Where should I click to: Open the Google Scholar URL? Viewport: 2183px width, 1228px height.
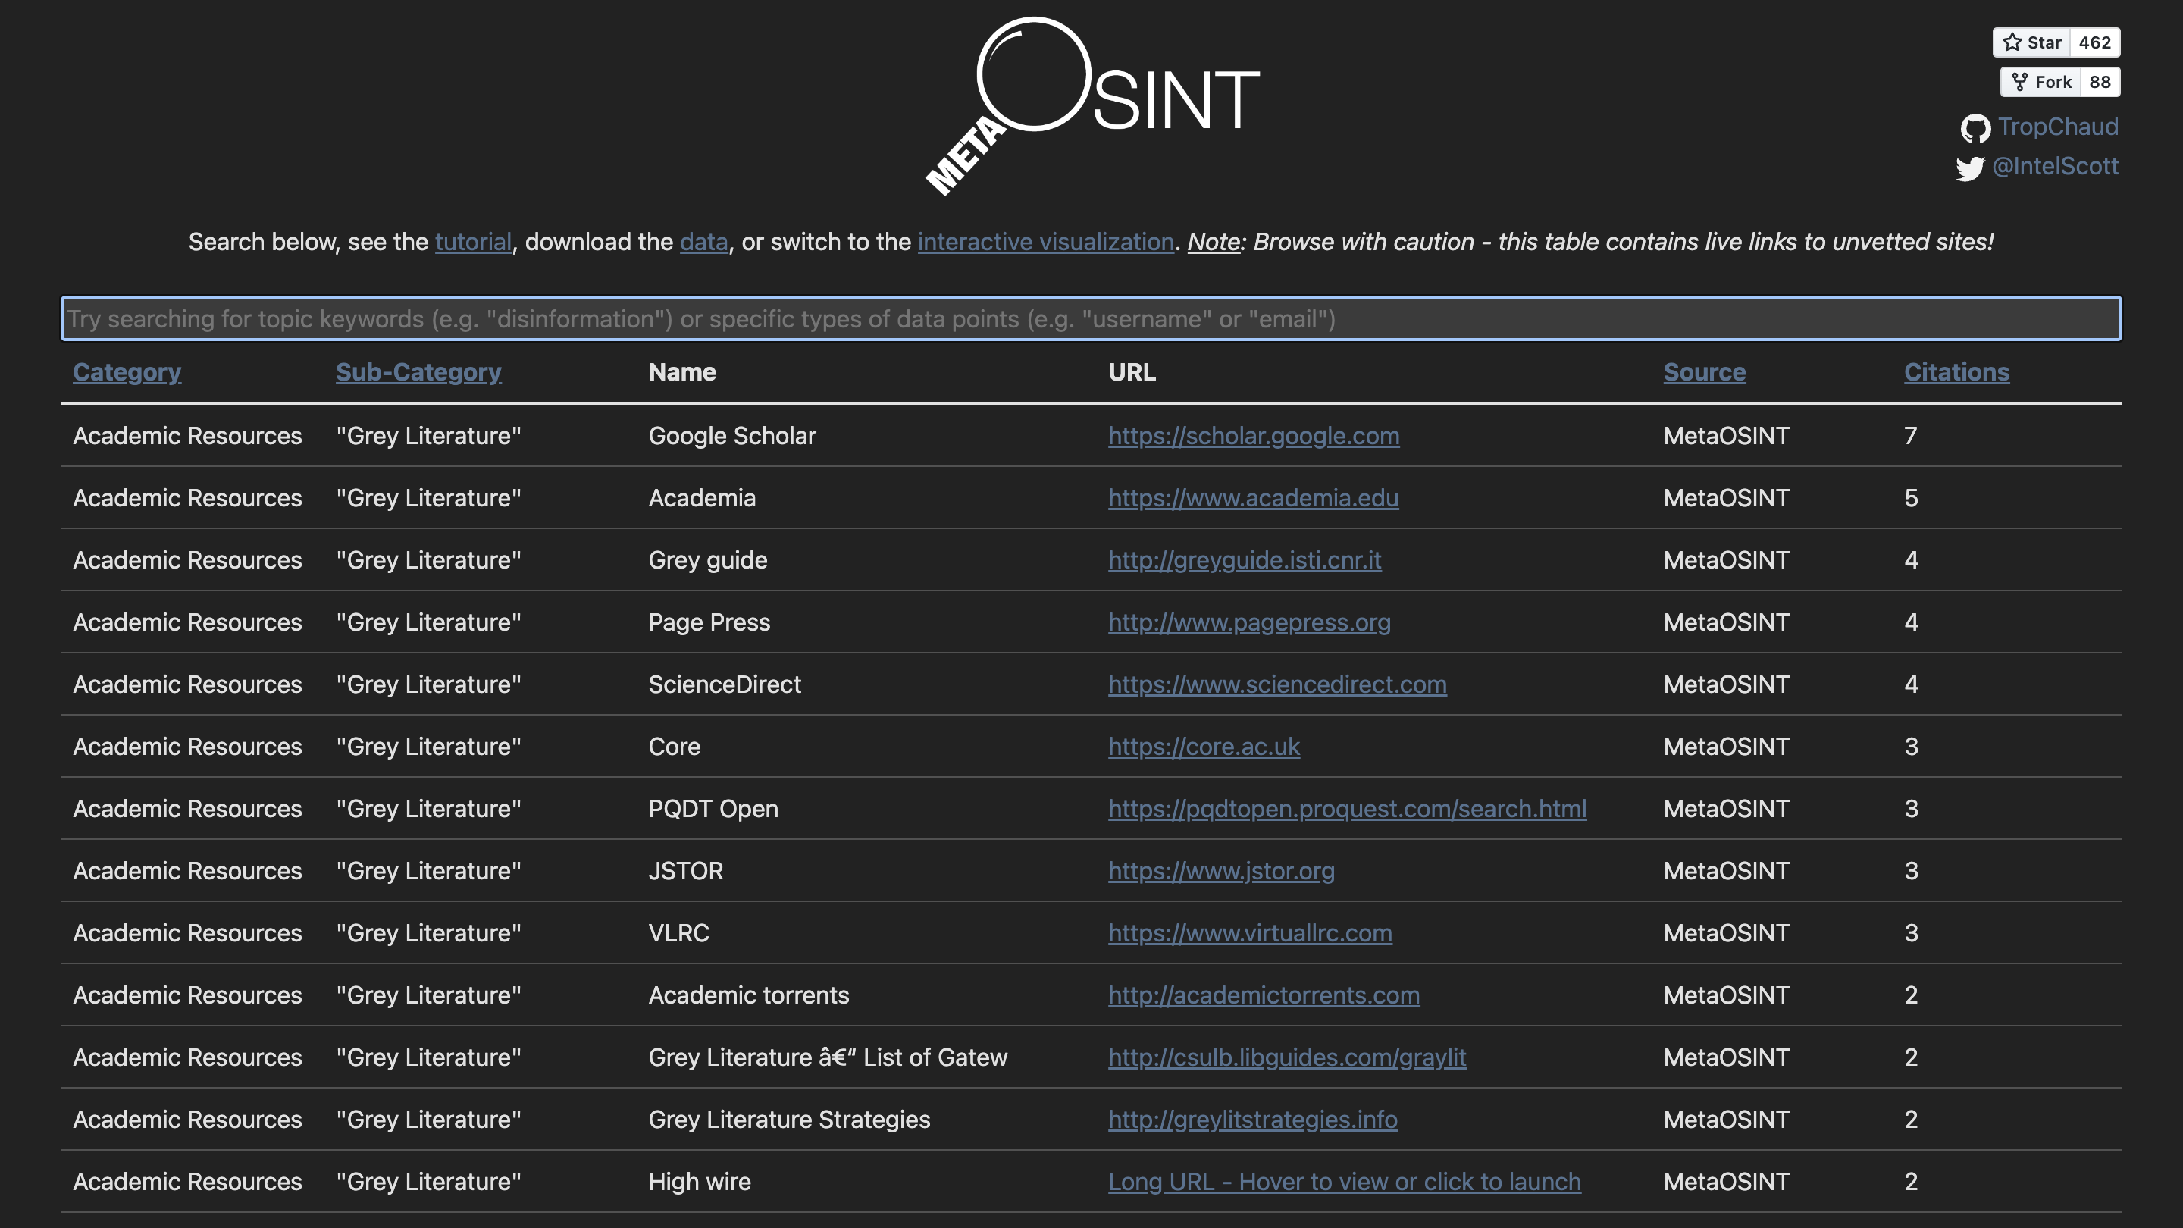1254,436
